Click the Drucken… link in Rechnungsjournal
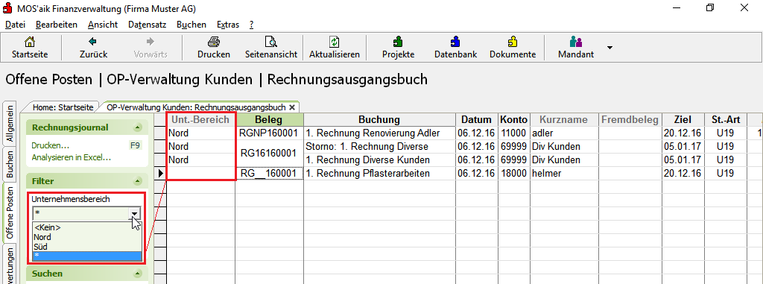The width and height of the screenshot is (763, 284). [x=50, y=145]
